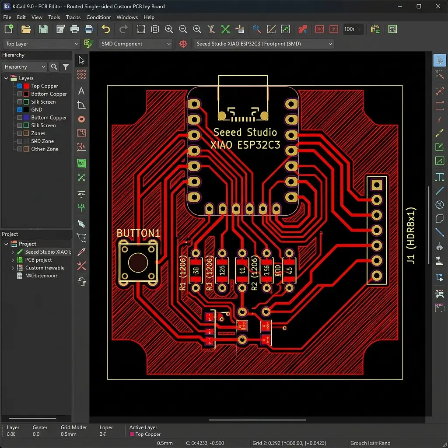
Task: Open the File menu
Action: pos(7,17)
